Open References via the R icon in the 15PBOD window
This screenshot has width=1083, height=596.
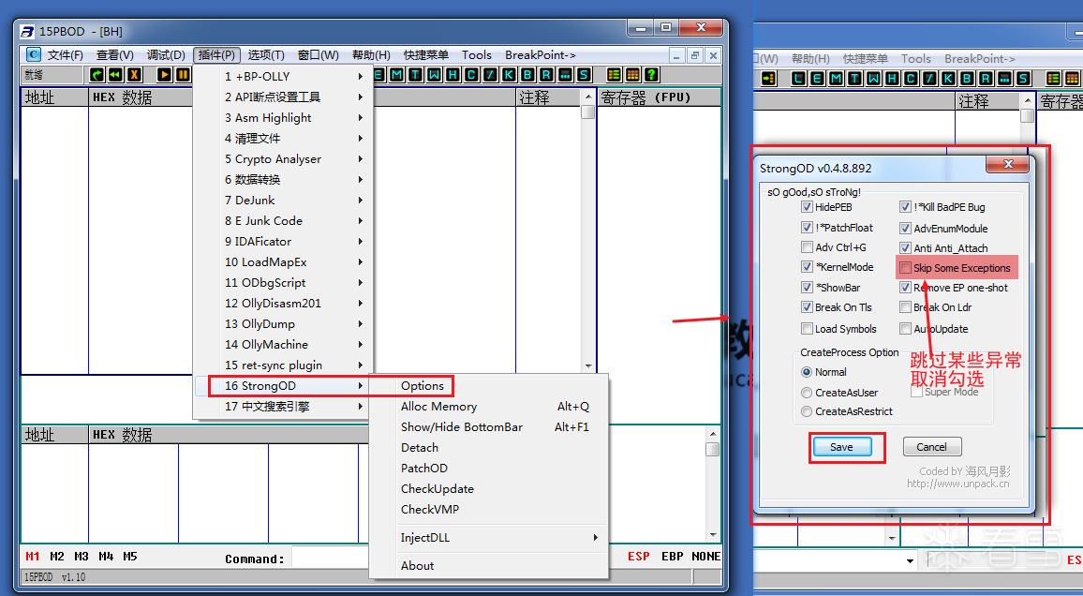[x=546, y=75]
